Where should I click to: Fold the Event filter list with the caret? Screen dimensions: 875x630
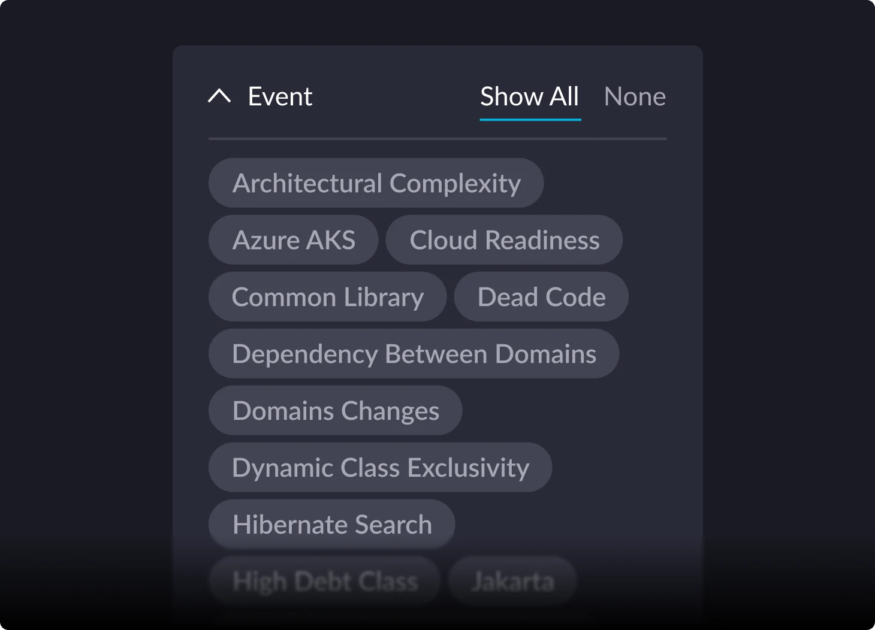point(219,96)
